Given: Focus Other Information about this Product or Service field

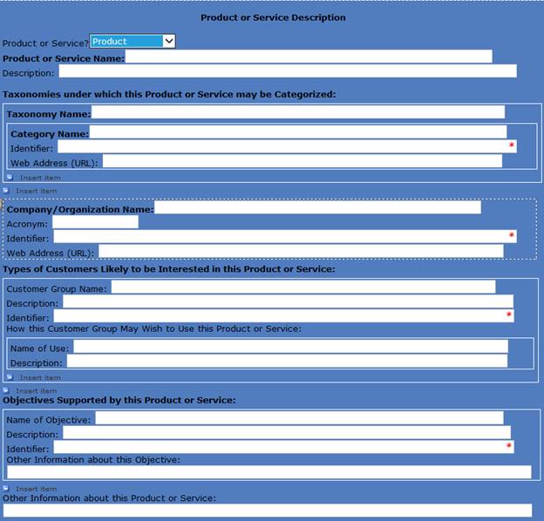Looking at the screenshot, I should coord(267,511).
